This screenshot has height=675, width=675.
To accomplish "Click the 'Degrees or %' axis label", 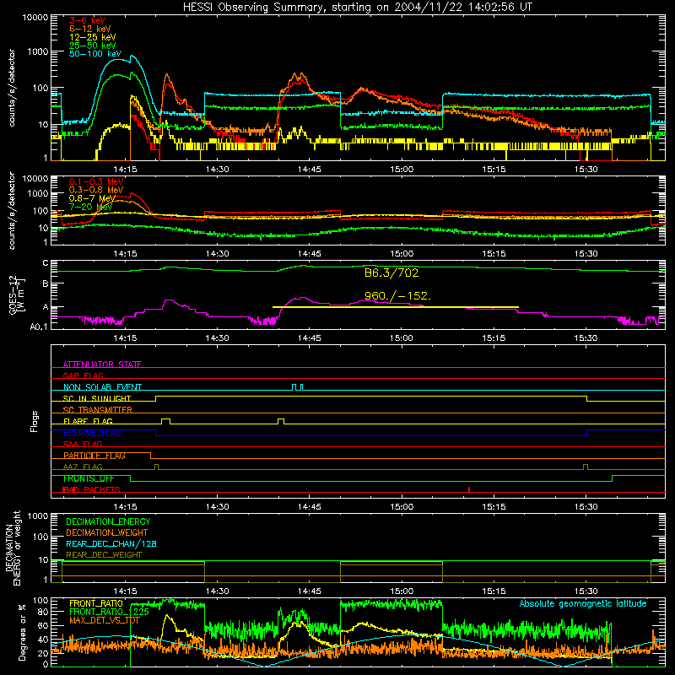I will point(22,632).
